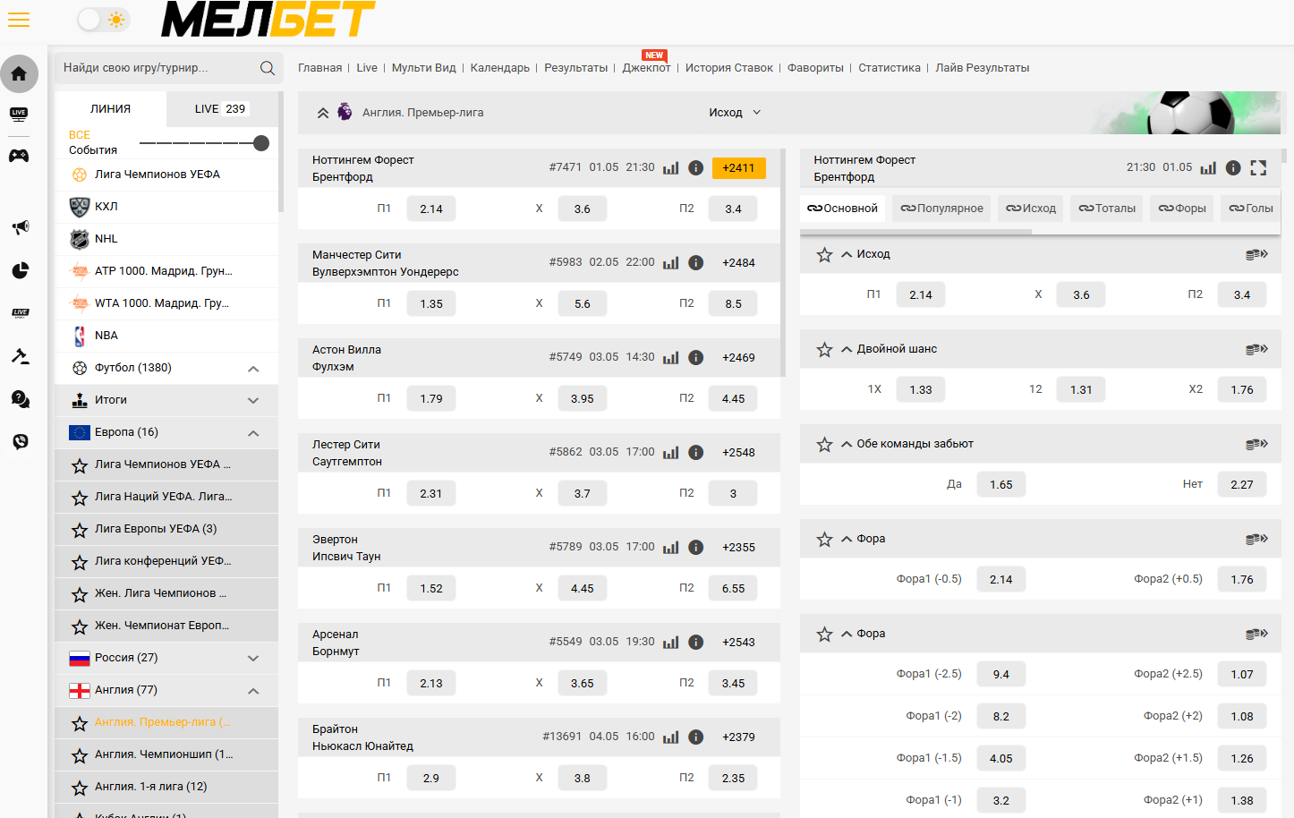The height and width of the screenshot is (818, 1294).
Task: Open the hamburger menu
Action: [19, 20]
